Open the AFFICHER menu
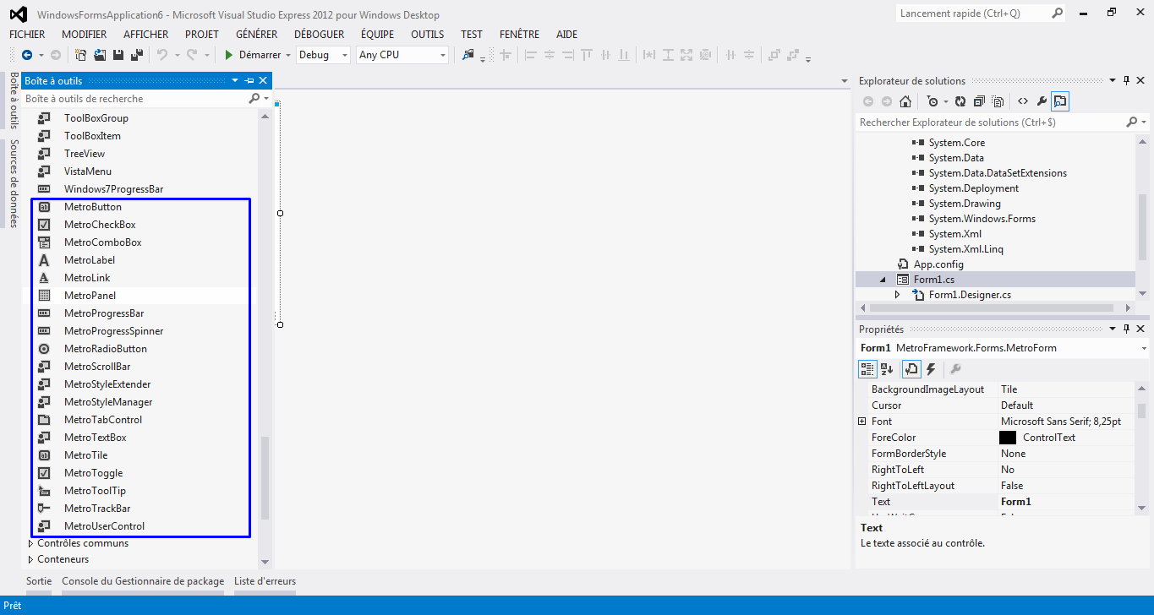This screenshot has height=615, width=1154. pos(146,35)
